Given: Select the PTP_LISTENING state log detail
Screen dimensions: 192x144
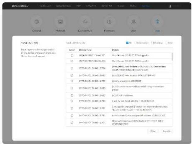Looking at the screenshot, I should coord(133,76).
